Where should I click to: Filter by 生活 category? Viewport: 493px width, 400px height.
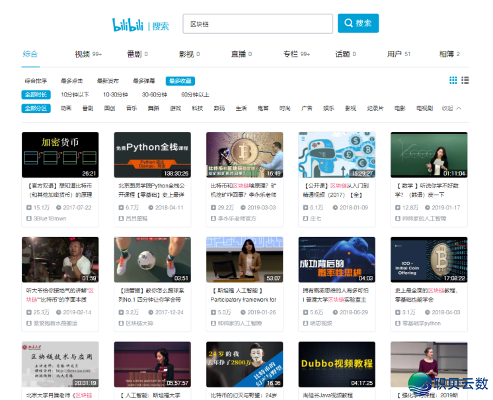tap(241, 108)
